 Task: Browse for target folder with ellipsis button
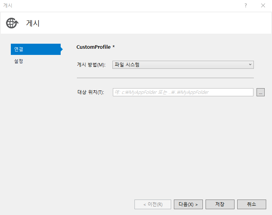(260, 92)
